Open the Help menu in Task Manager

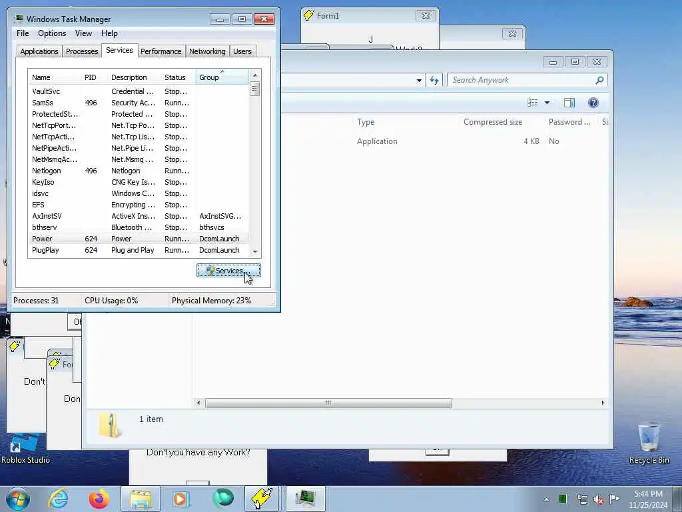click(x=109, y=33)
